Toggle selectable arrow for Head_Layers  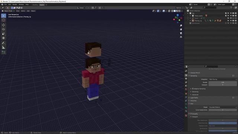[228, 16]
